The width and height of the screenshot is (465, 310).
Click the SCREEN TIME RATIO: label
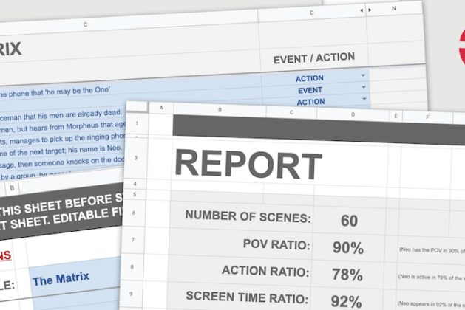[x=247, y=297]
